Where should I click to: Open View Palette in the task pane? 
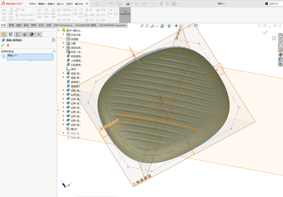pyautogui.click(x=281, y=50)
